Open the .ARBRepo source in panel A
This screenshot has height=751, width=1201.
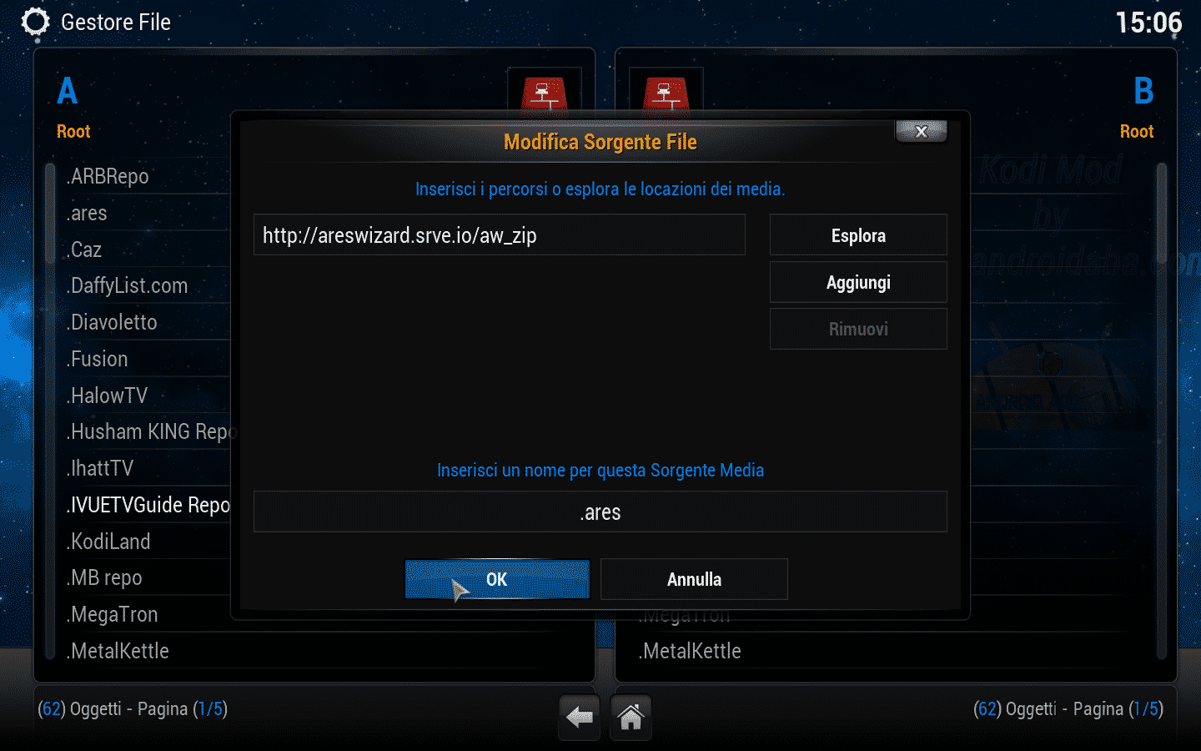pos(147,176)
